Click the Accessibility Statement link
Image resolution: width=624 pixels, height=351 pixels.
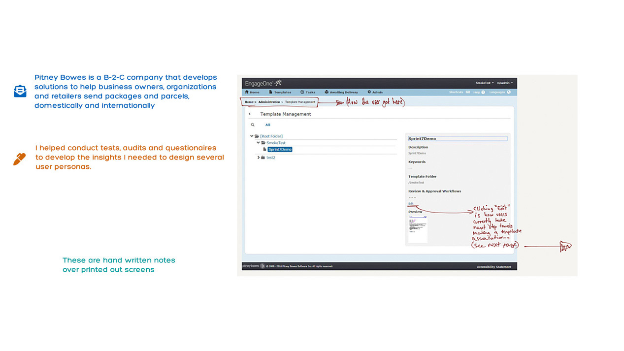[493, 267]
